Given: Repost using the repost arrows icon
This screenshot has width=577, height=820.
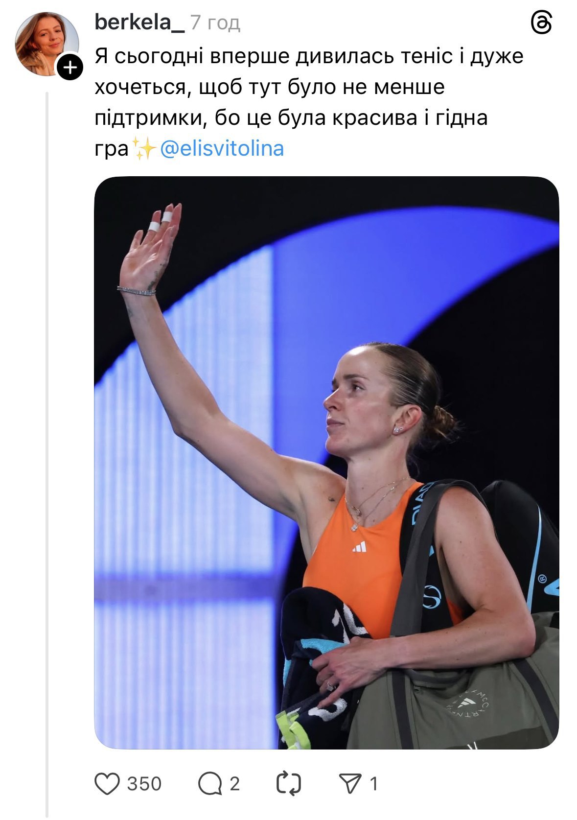Looking at the screenshot, I should point(288,783).
